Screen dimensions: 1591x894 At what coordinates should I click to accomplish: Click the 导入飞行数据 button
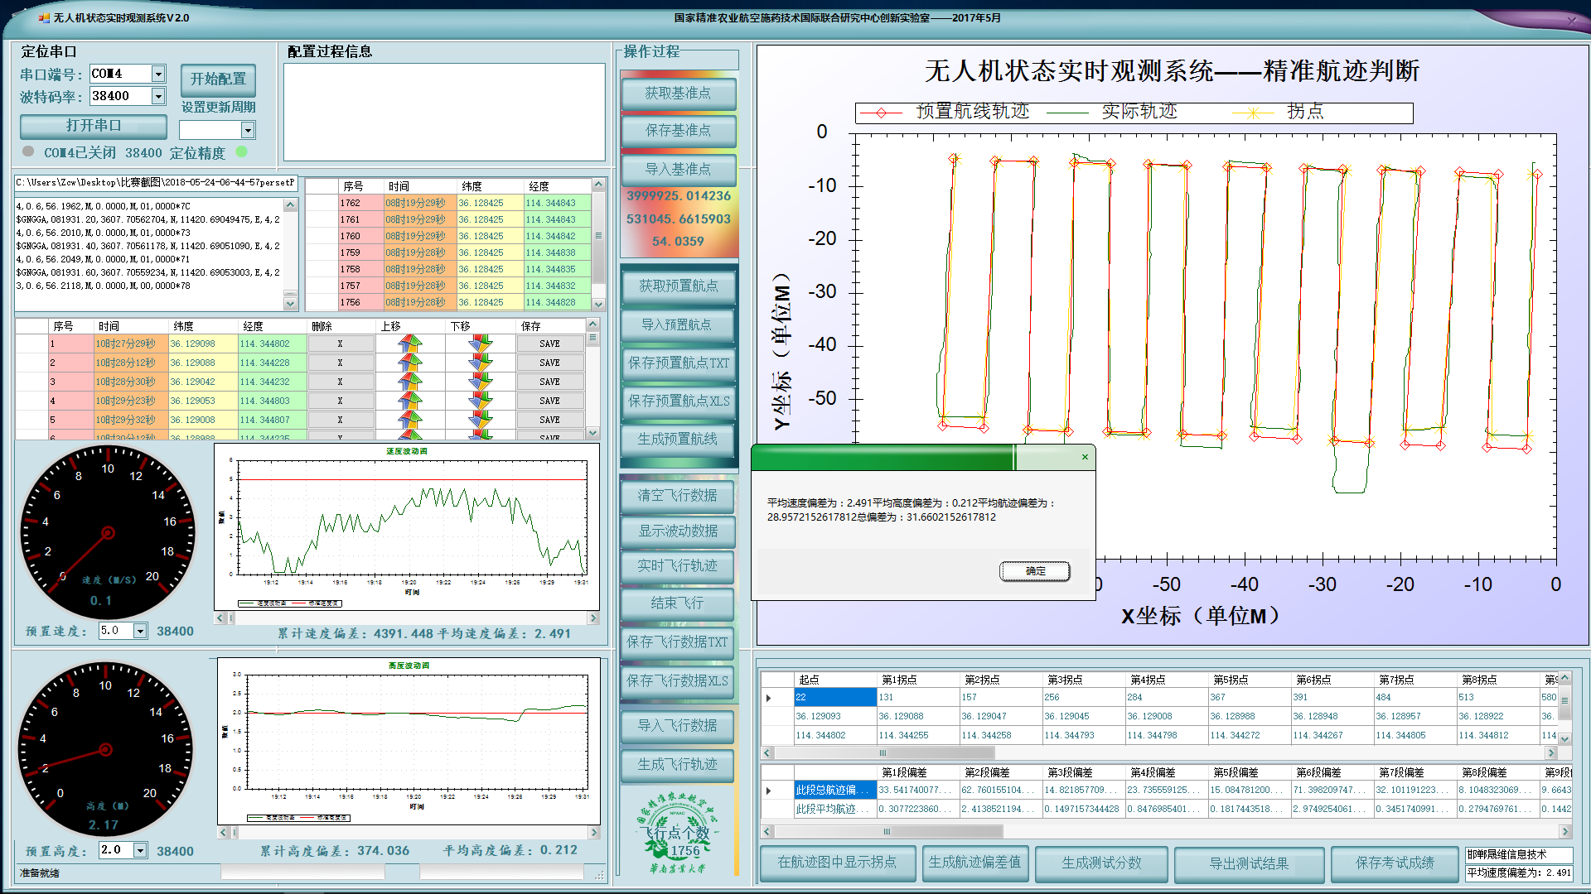(x=678, y=726)
